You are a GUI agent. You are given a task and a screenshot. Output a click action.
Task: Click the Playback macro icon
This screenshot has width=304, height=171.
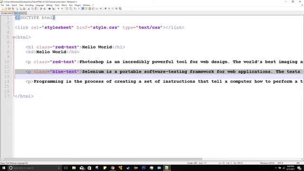pyautogui.click(x=113, y=9)
